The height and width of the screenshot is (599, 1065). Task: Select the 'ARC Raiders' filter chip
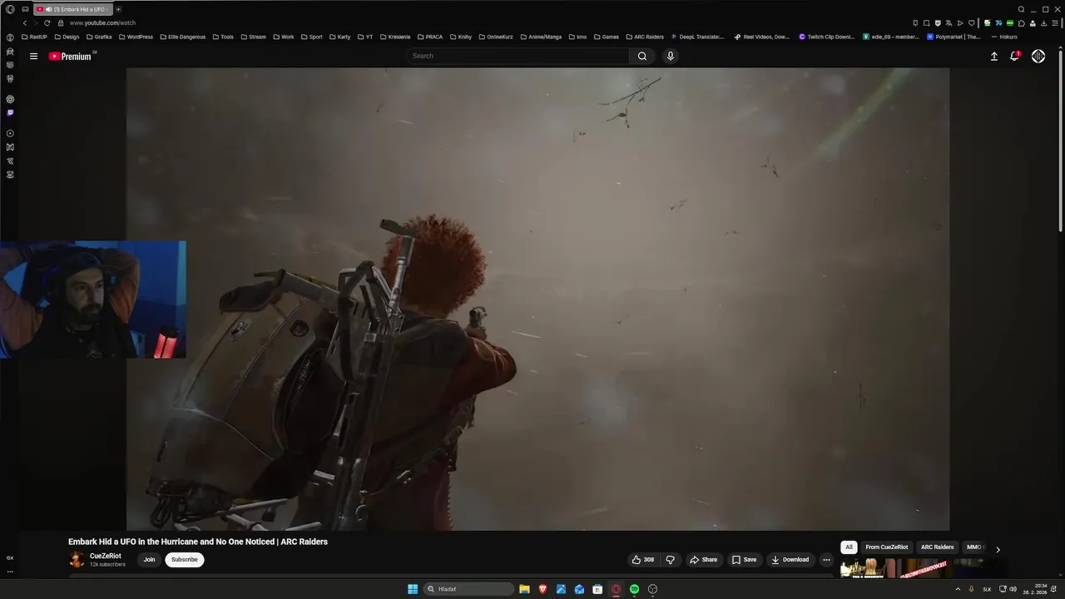click(x=937, y=547)
